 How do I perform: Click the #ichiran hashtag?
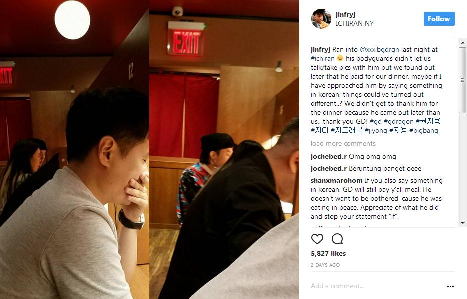pos(323,58)
